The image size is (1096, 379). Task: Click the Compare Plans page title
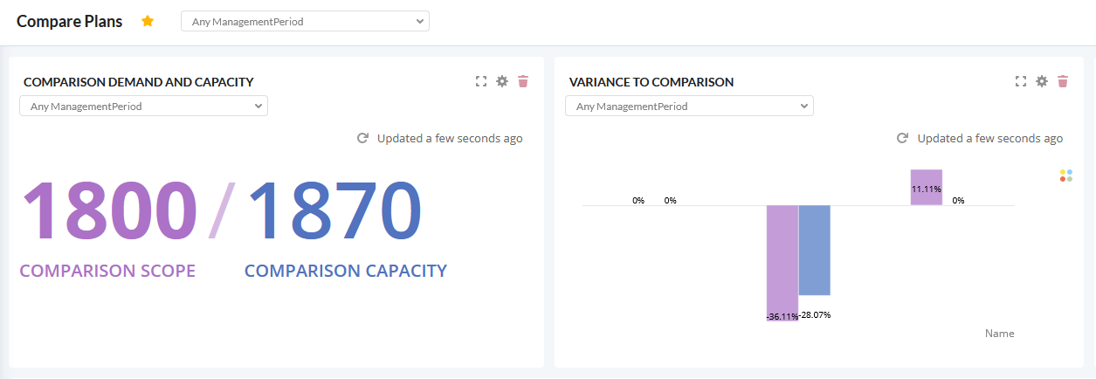pyautogui.click(x=70, y=21)
